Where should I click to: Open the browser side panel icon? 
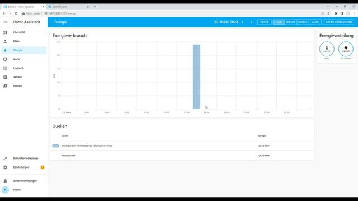pyautogui.click(x=342, y=13)
